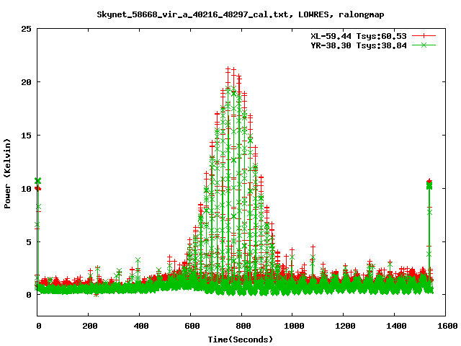The width and height of the screenshot is (461, 346).
Task: Click the green cross legend sample line
Action: [424, 45]
